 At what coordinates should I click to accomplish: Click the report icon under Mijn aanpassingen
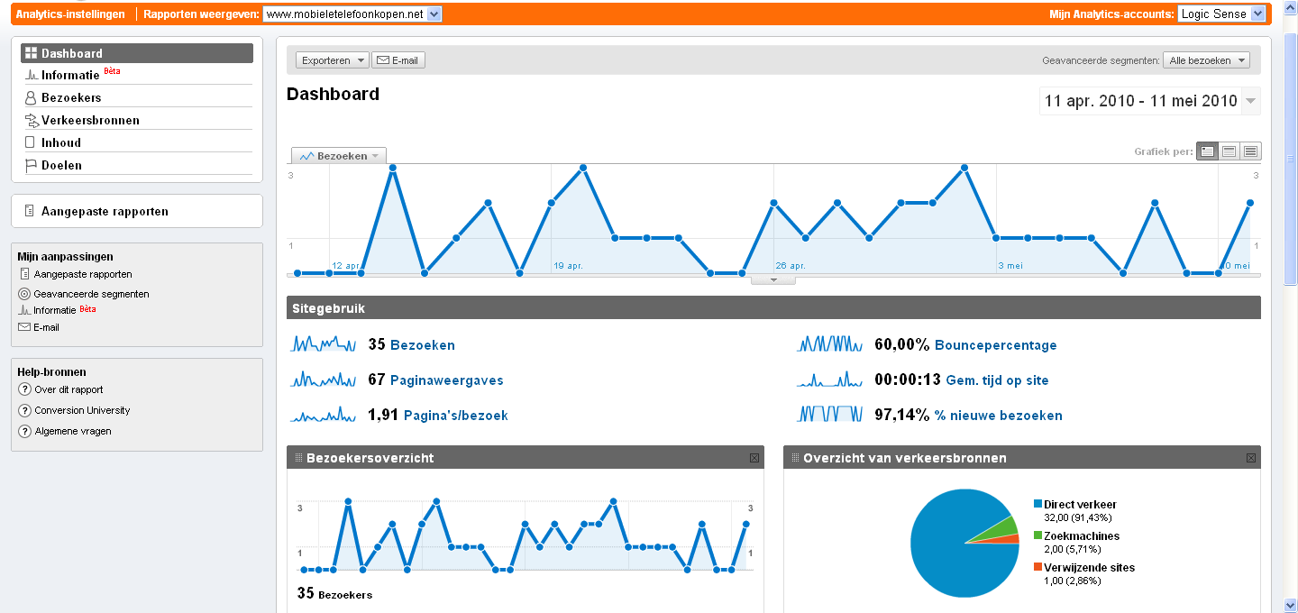pos(24,274)
